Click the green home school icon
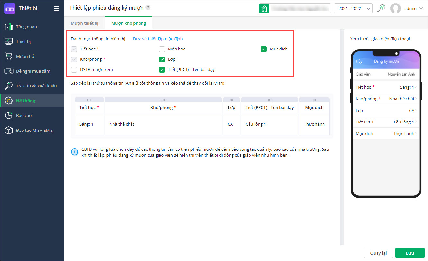428x261 pixels. (x=264, y=8)
